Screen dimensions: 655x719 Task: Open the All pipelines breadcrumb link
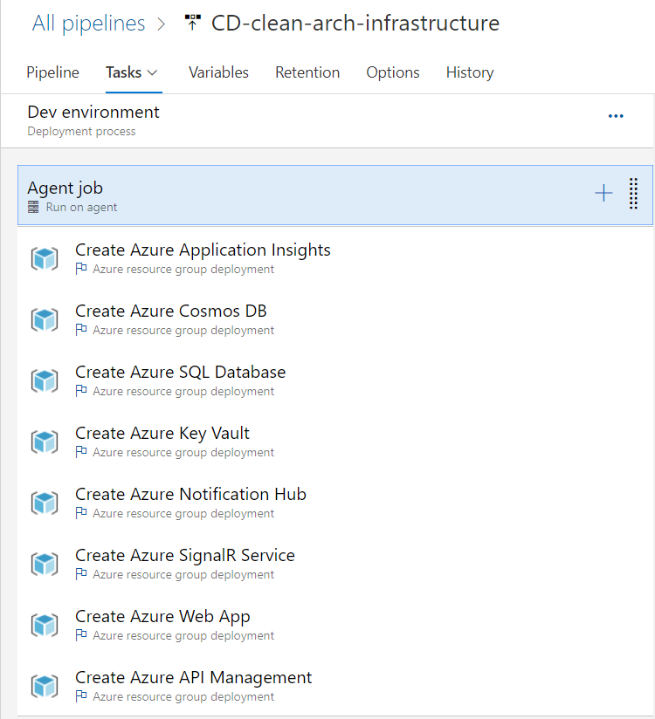(x=88, y=23)
